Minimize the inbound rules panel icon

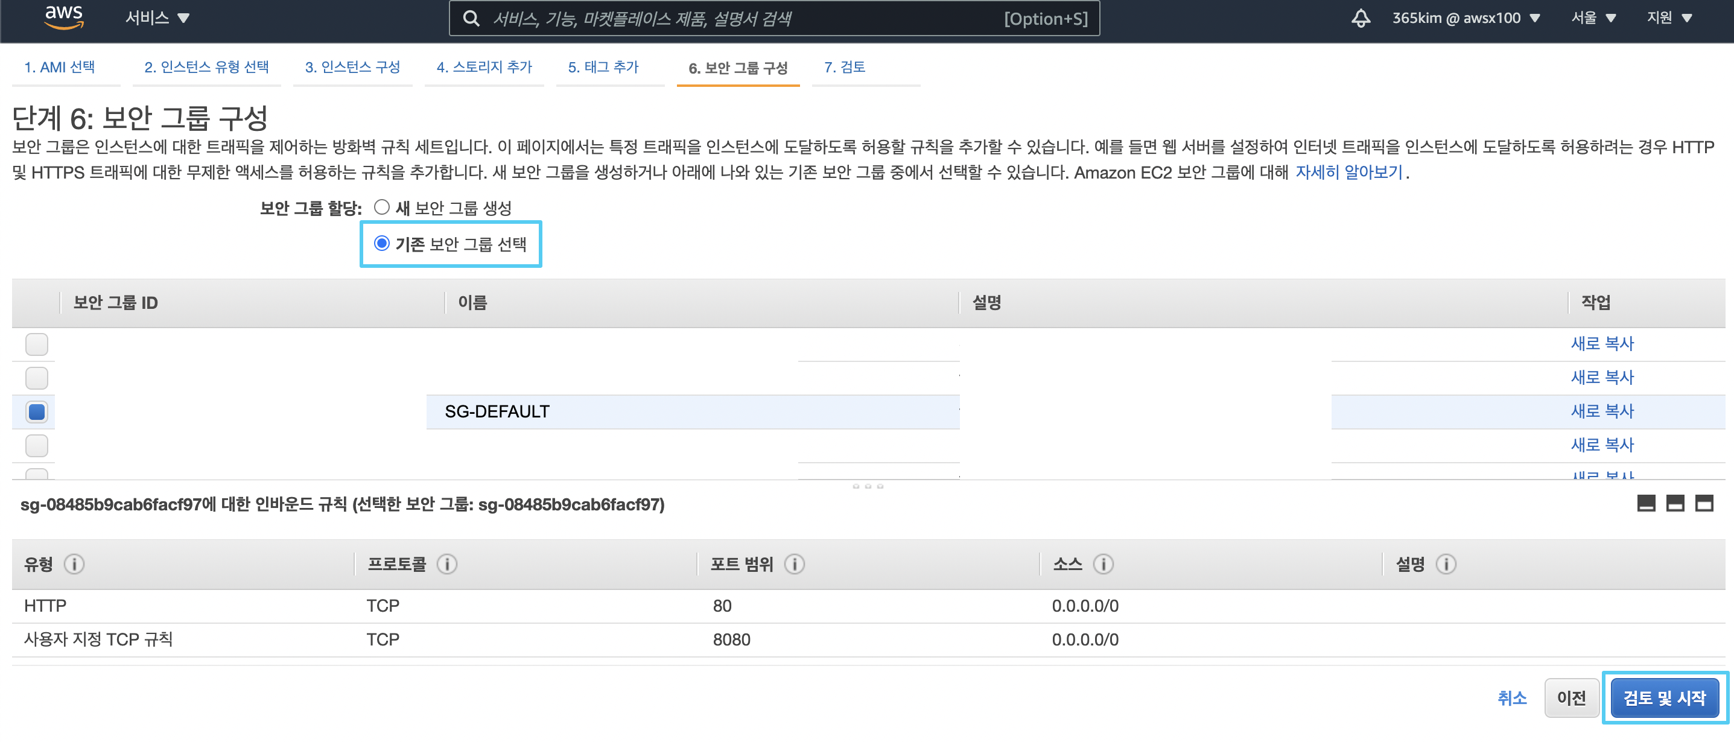(x=1646, y=503)
